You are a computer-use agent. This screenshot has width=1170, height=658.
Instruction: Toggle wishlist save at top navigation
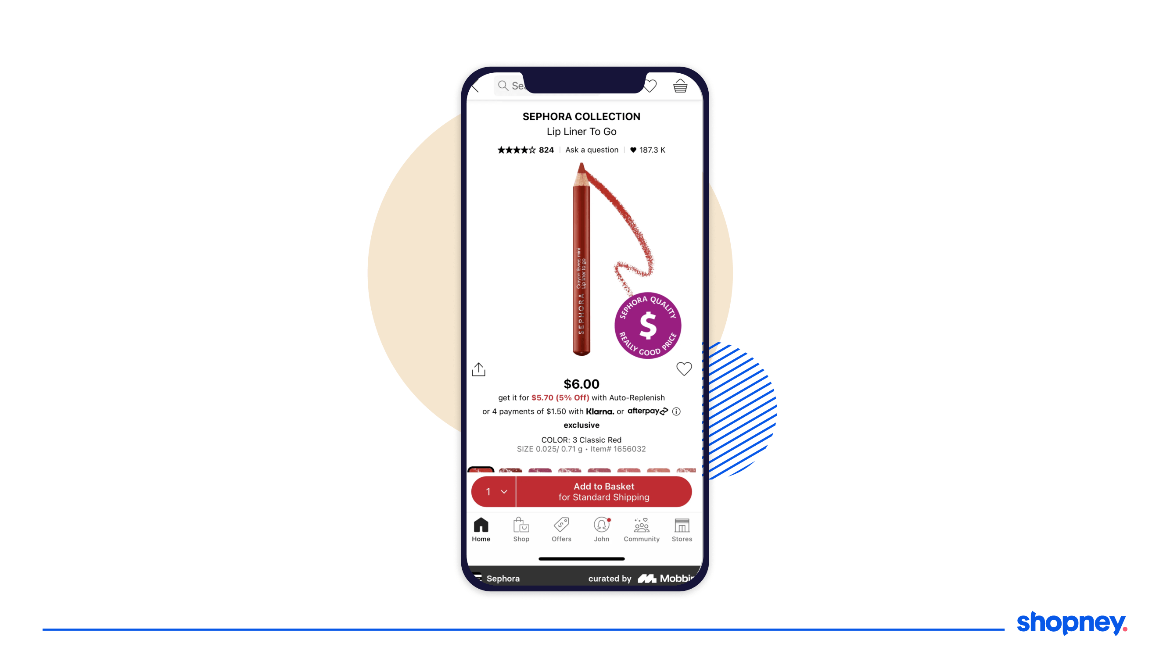coord(652,87)
